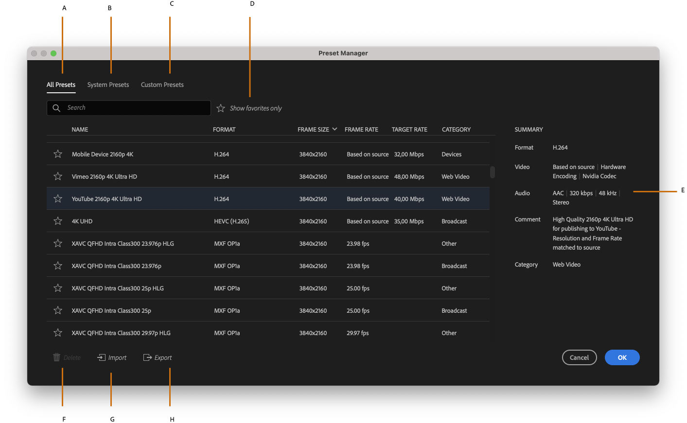Favorite the YouTube 2160p 4K Ultra HD preset
This screenshot has width=687, height=423.
pos(57,199)
